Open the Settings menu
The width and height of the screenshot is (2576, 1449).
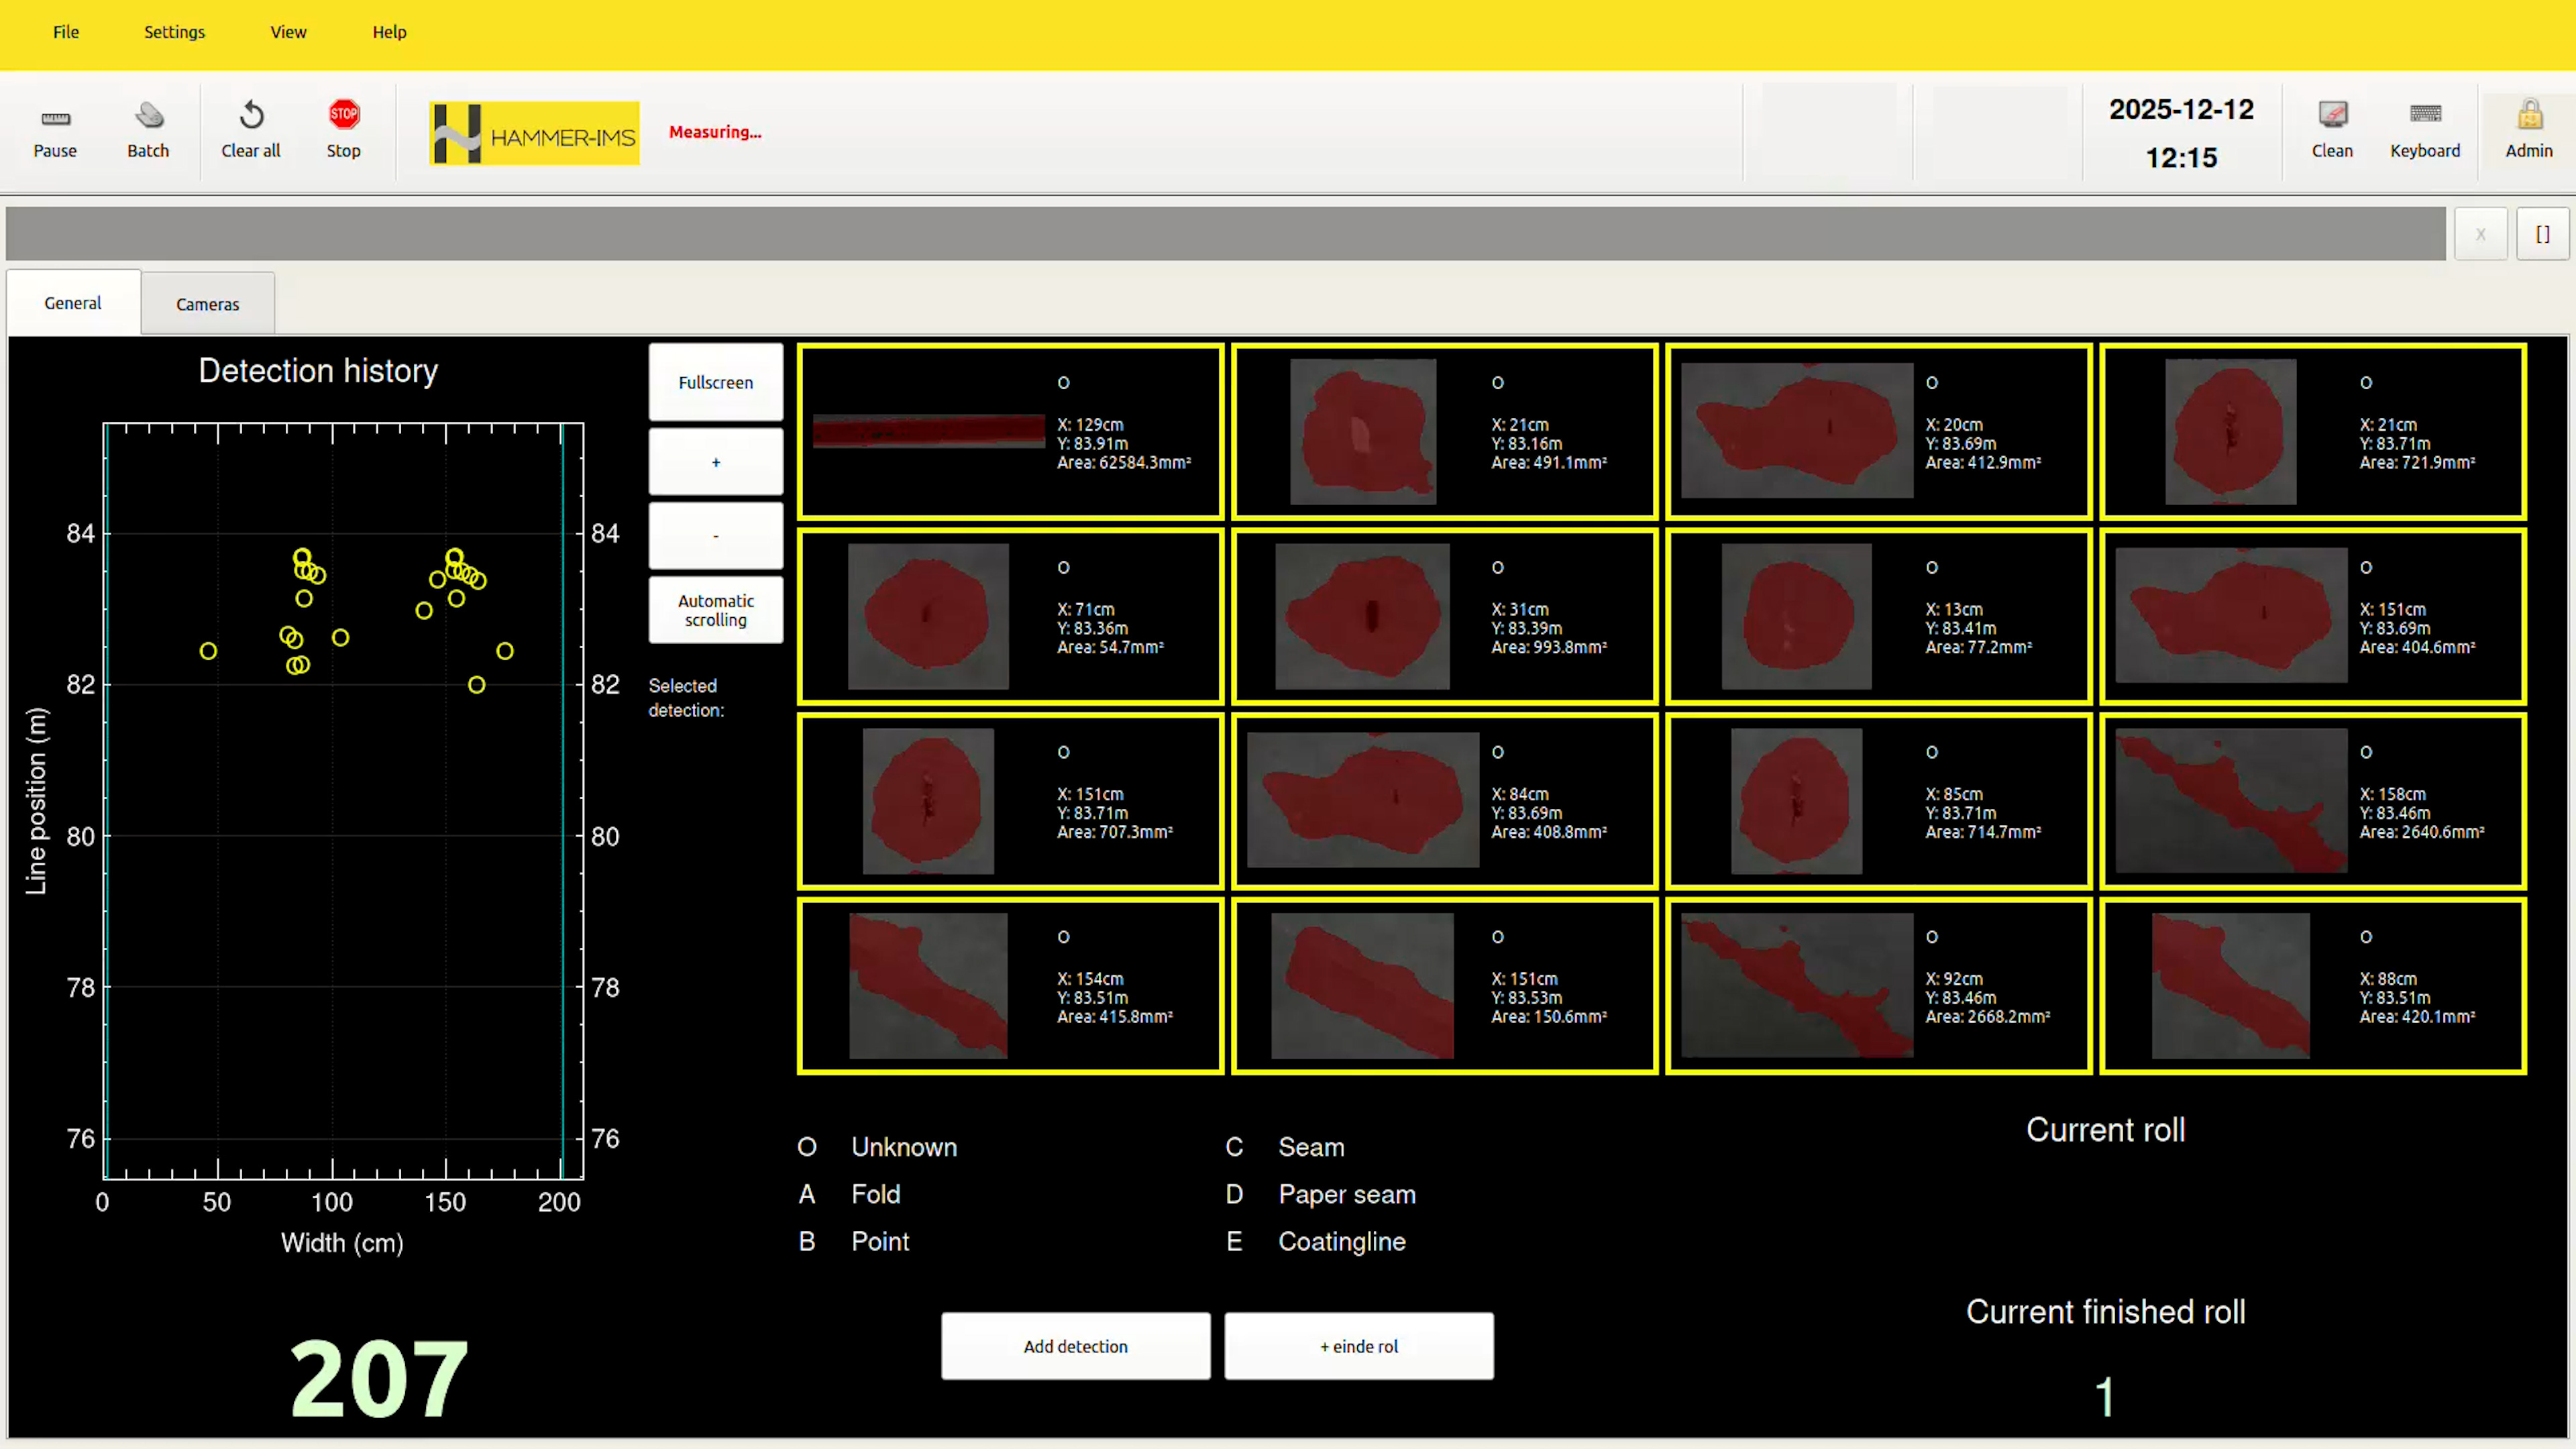174,32
